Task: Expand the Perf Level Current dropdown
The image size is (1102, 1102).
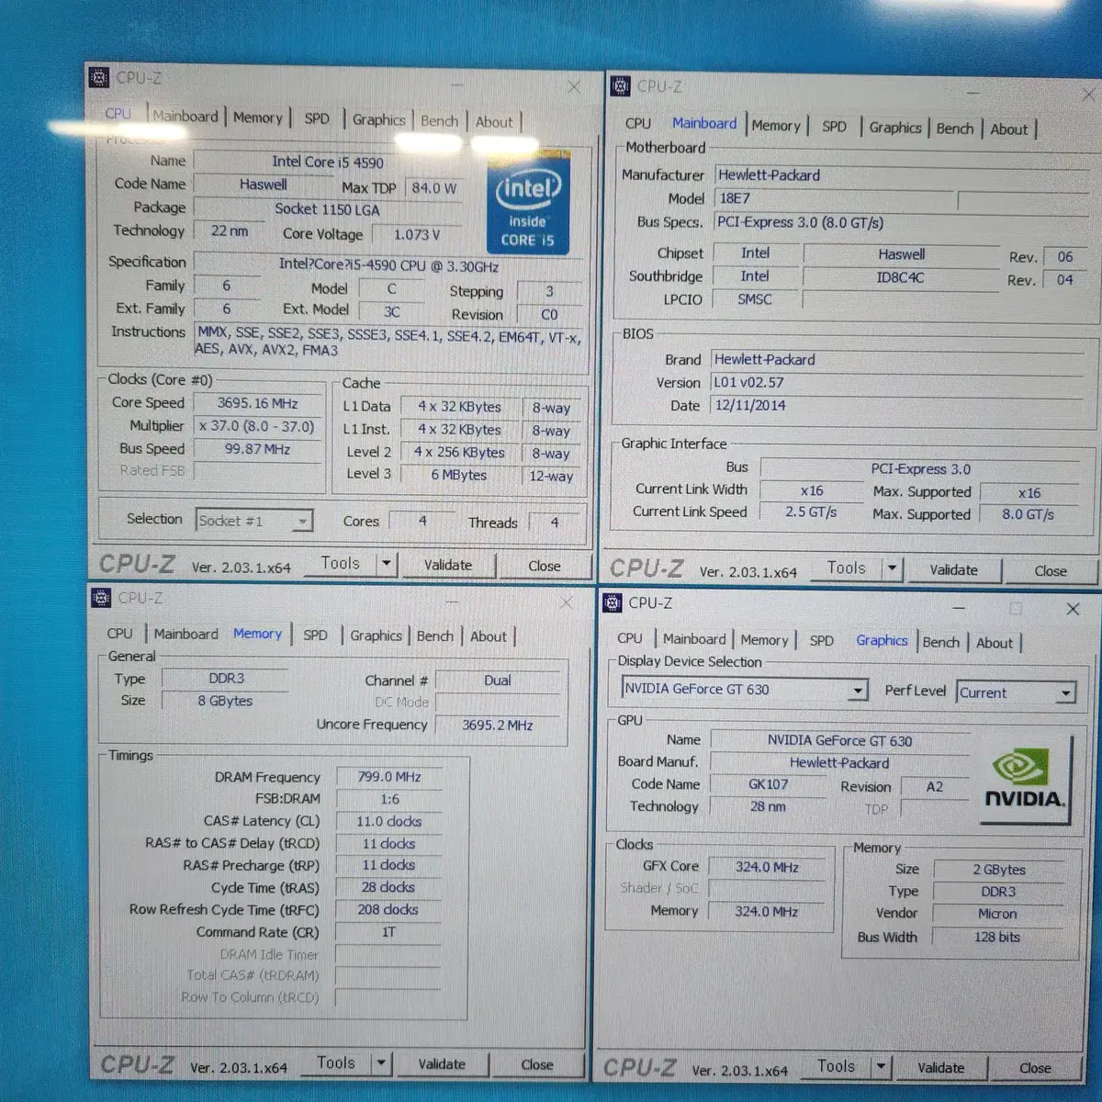Action: 1065,693
